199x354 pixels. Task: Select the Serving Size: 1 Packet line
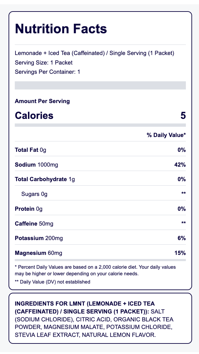(44, 63)
